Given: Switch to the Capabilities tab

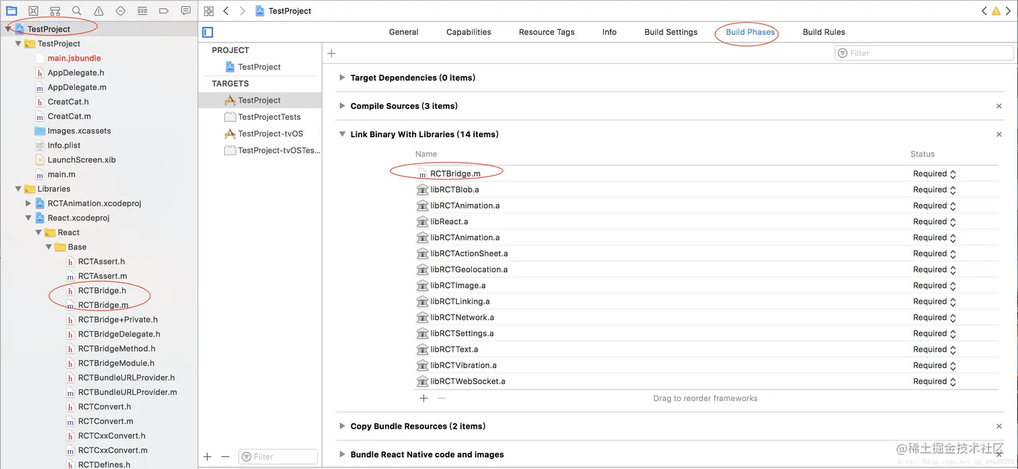Looking at the screenshot, I should point(469,32).
